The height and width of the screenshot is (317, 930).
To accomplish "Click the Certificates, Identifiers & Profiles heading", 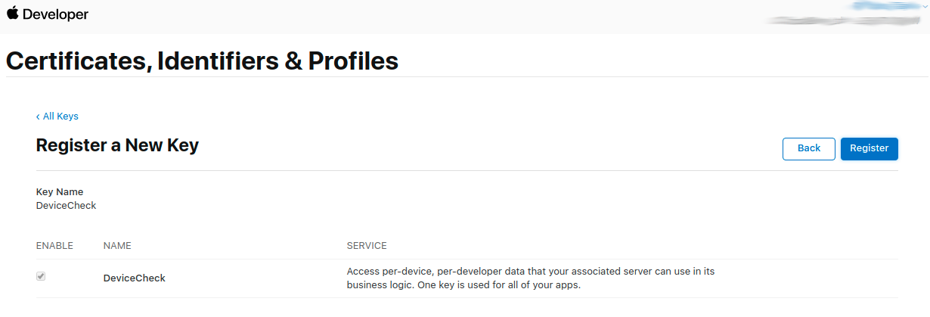I will click(x=202, y=61).
